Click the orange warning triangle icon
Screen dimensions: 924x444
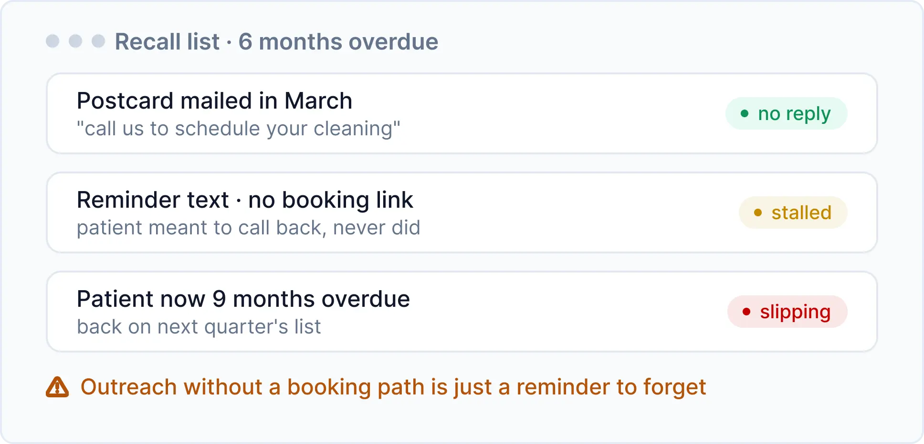coord(57,387)
